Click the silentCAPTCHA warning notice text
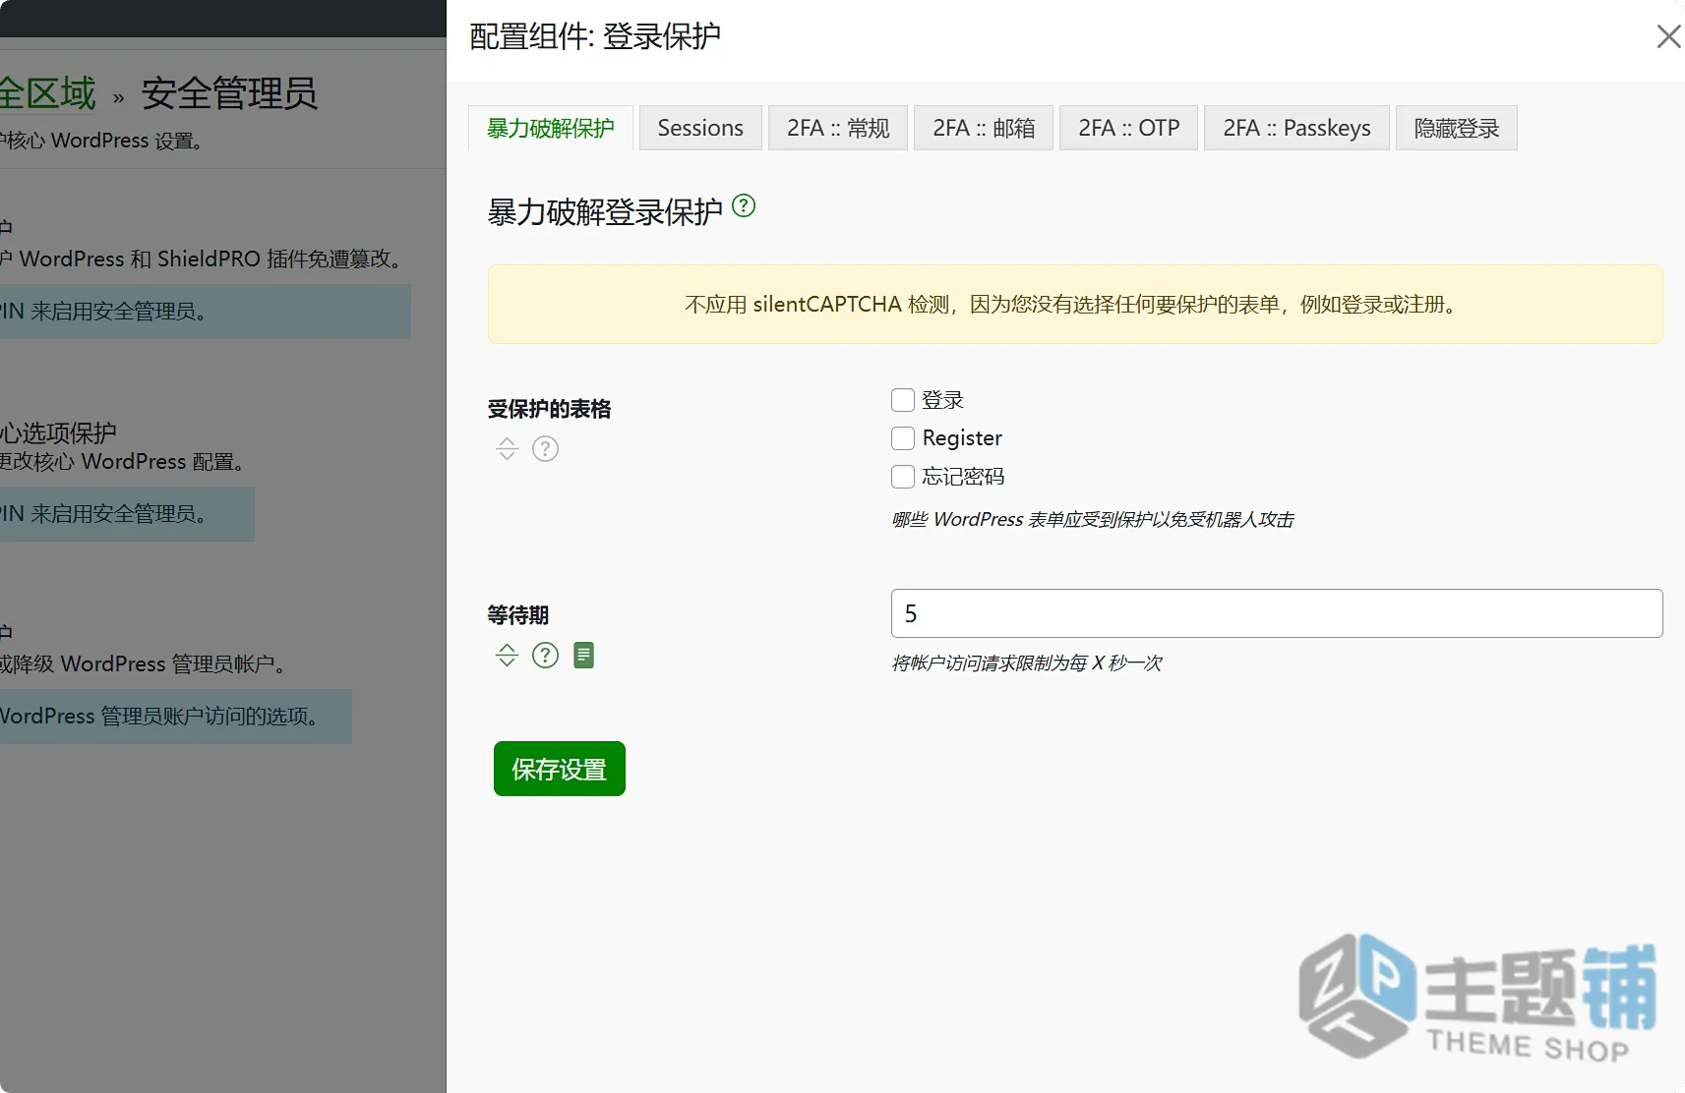This screenshot has height=1093, width=1685. click(1074, 305)
